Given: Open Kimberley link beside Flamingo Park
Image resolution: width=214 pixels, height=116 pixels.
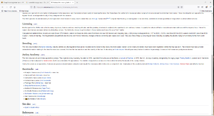Looking at the screenshot, I should pos(39,83).
